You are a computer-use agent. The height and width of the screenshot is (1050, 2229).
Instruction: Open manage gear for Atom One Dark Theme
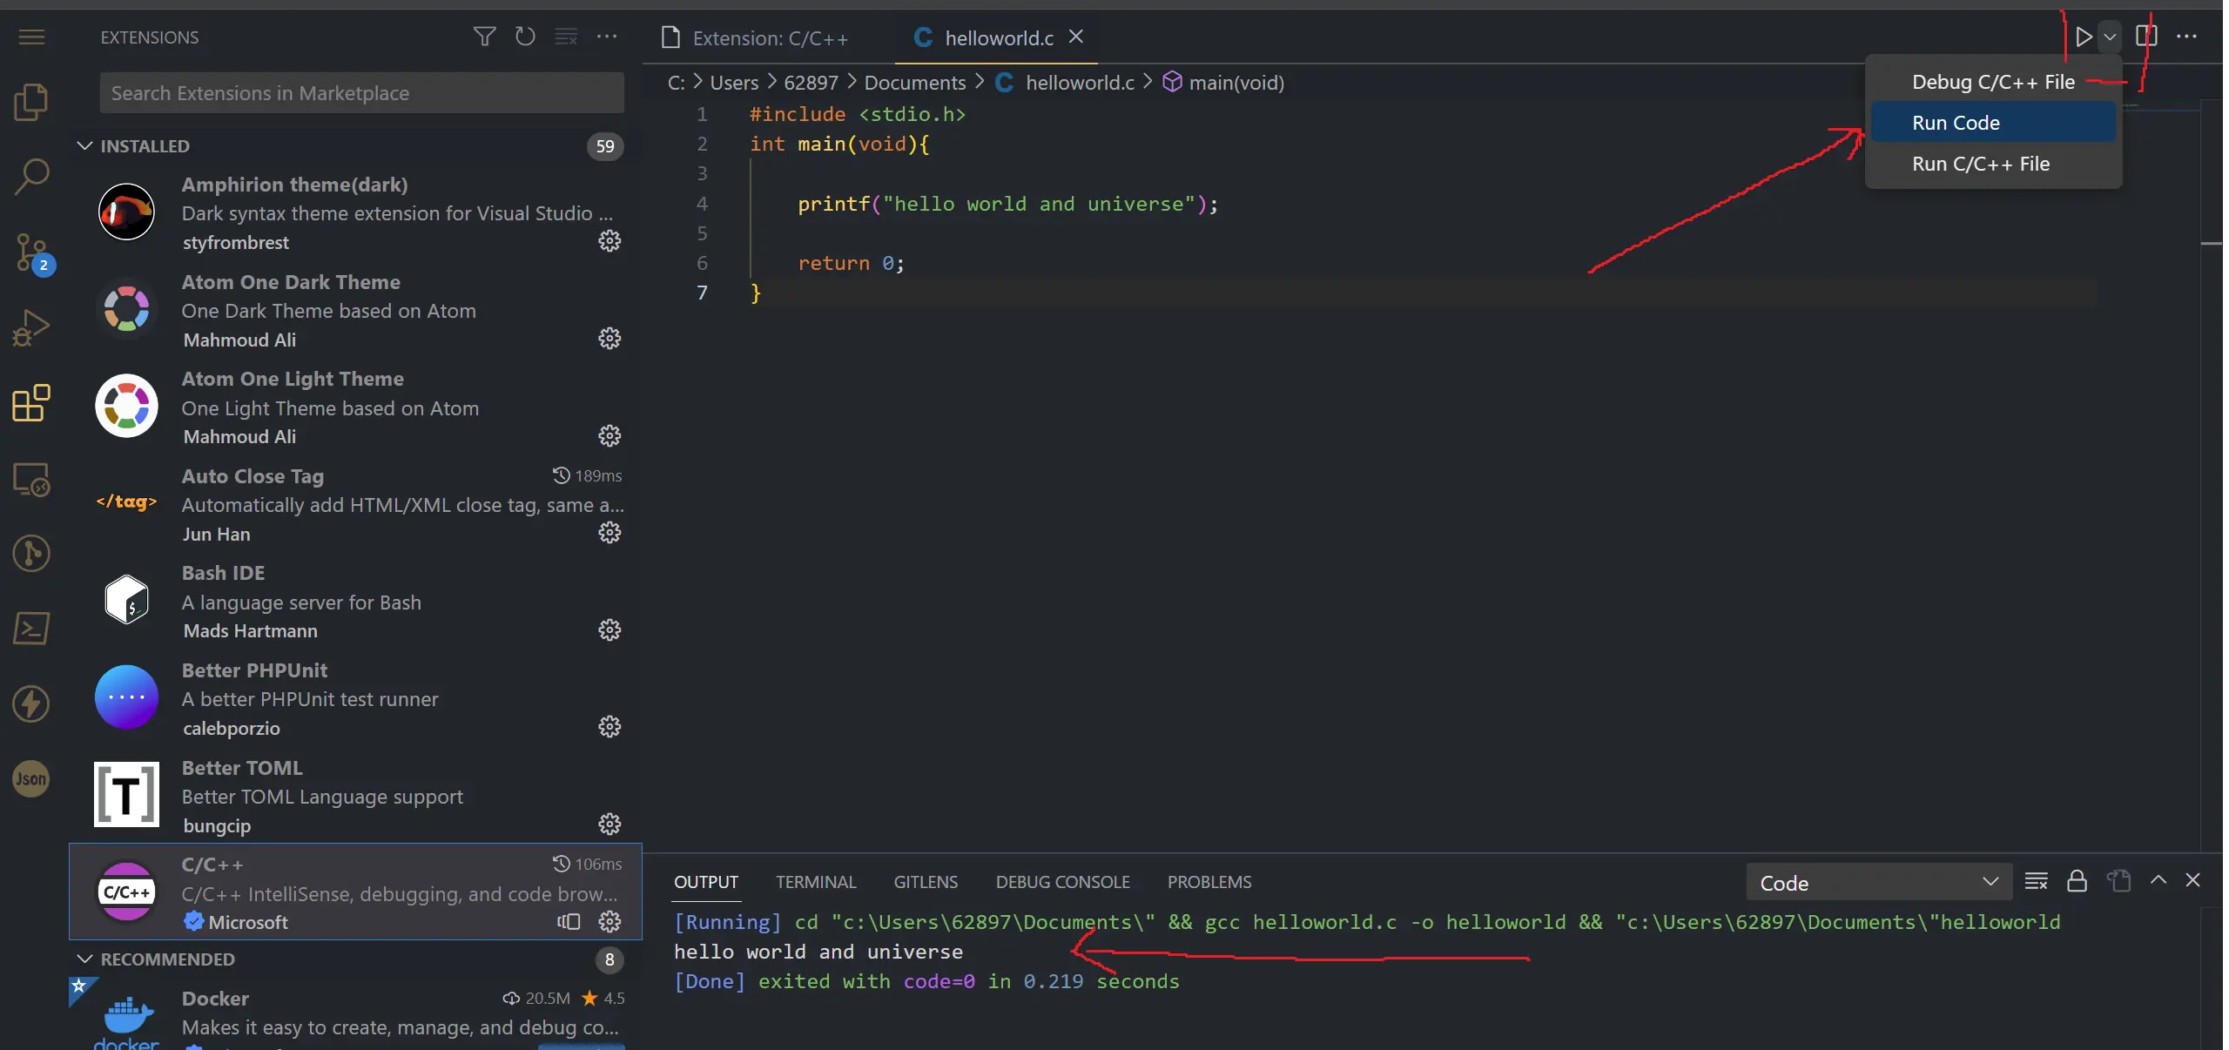pyautogui.click(x=609, y=339)
